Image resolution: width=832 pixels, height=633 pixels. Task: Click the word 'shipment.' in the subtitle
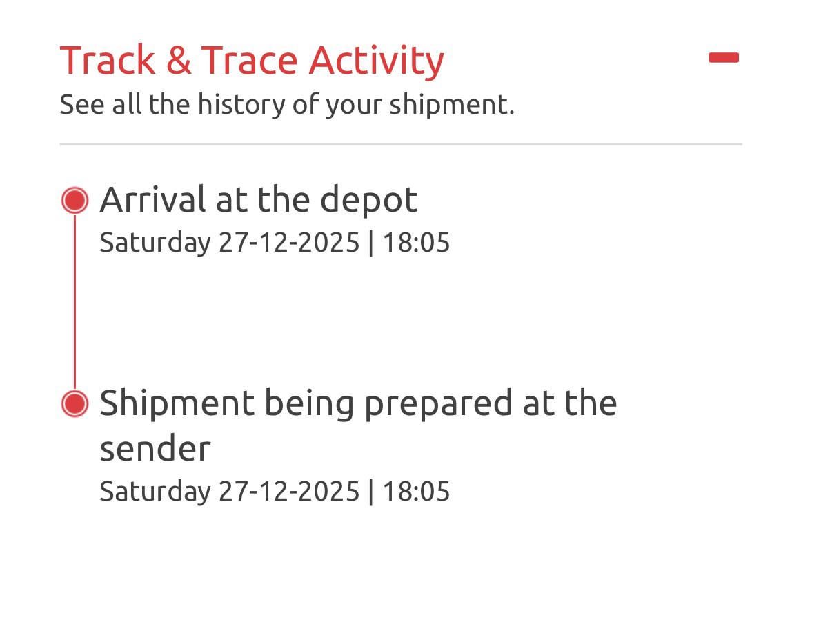coord(451,105)
